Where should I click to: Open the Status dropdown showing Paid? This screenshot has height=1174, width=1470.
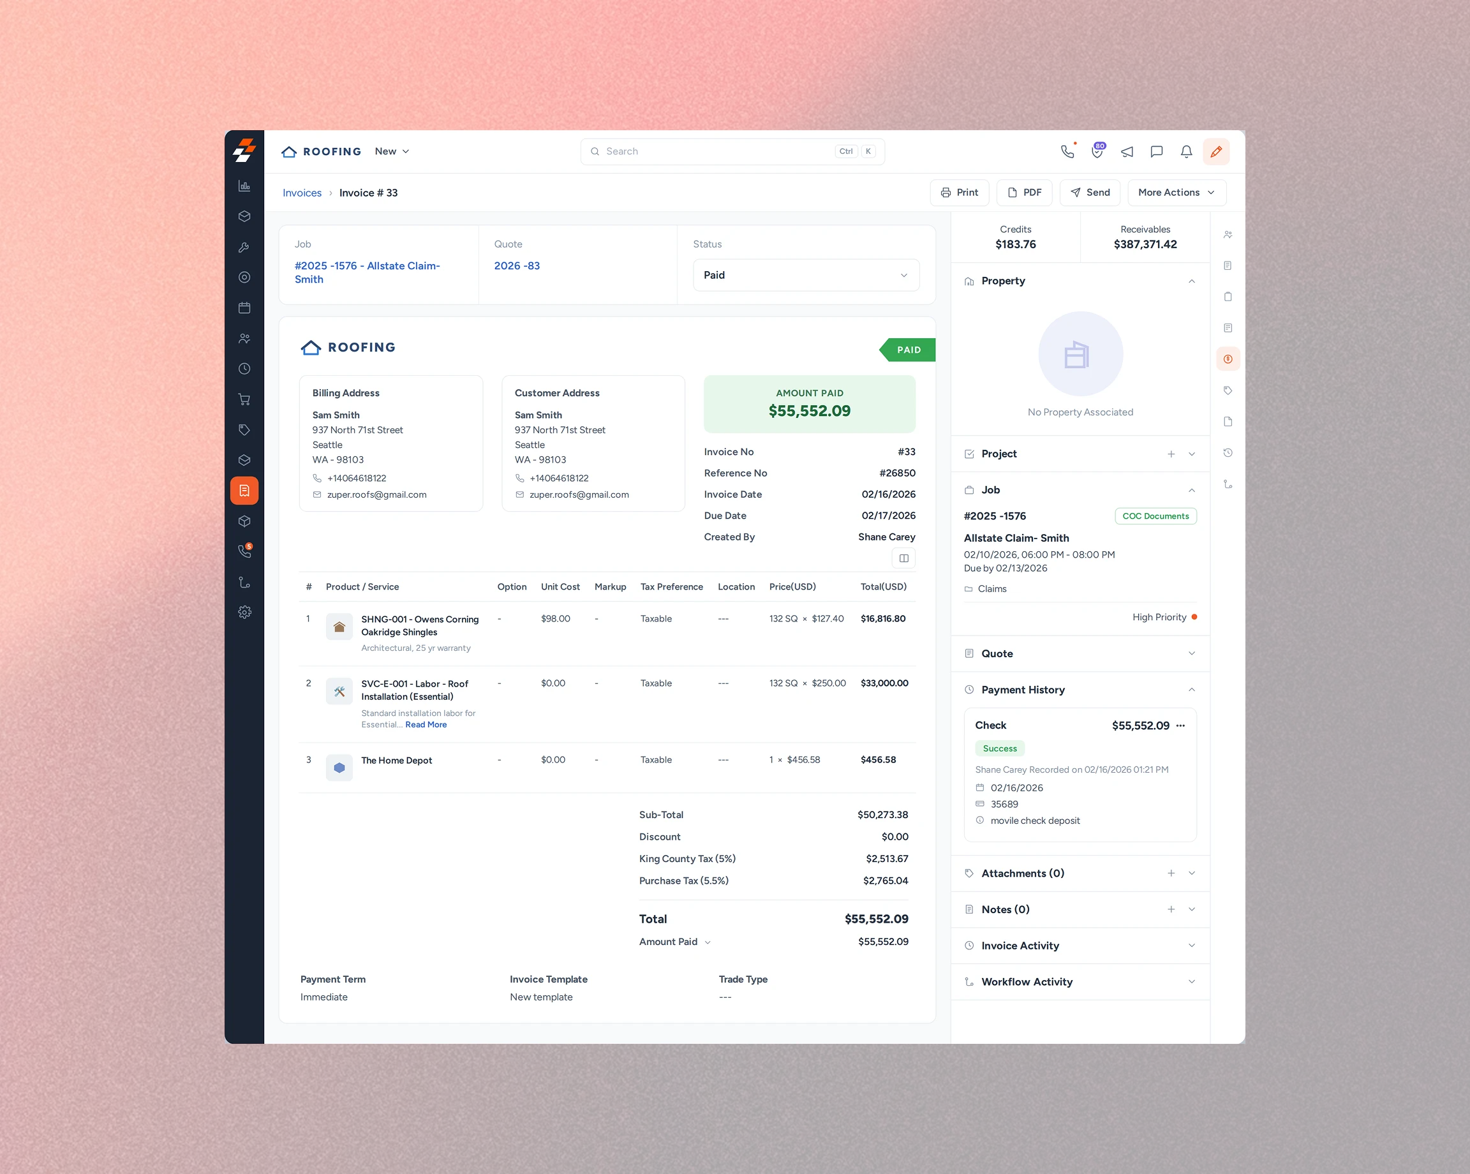(x=806, y=276)
